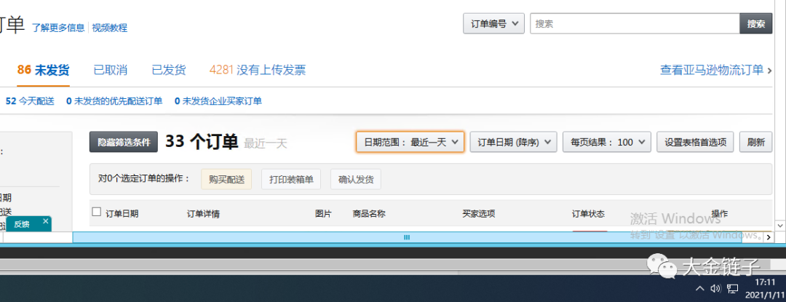
Task: Click the horizontal scrollbar right arrow
Action: (768, 237)
